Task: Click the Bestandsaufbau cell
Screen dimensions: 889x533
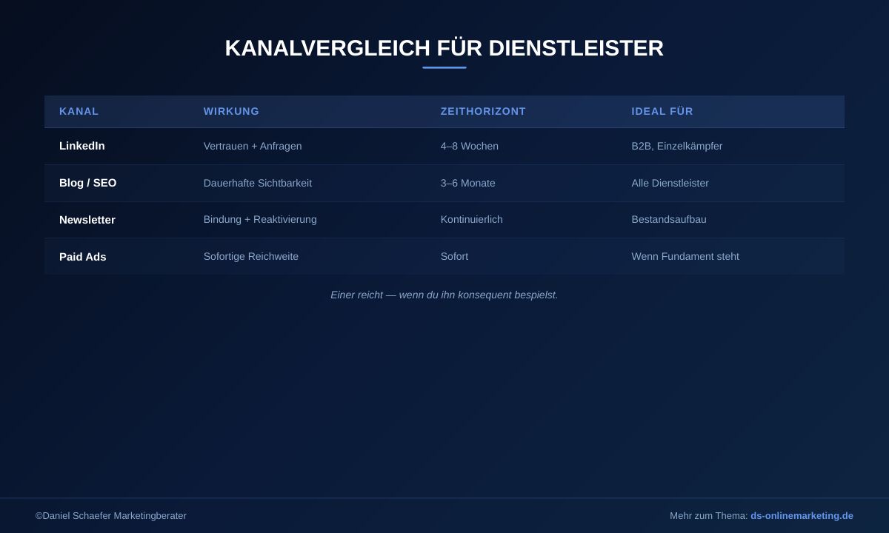Action: pyautogui.click(x=669, y=219)
